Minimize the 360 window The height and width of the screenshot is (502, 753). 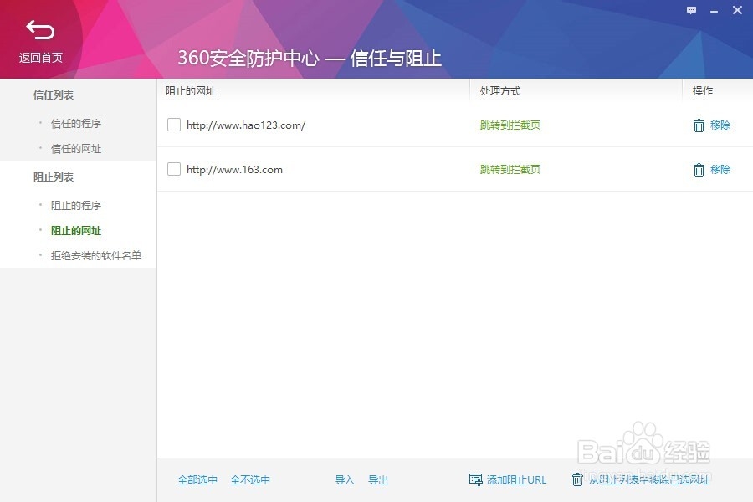(x=715, y=11)
